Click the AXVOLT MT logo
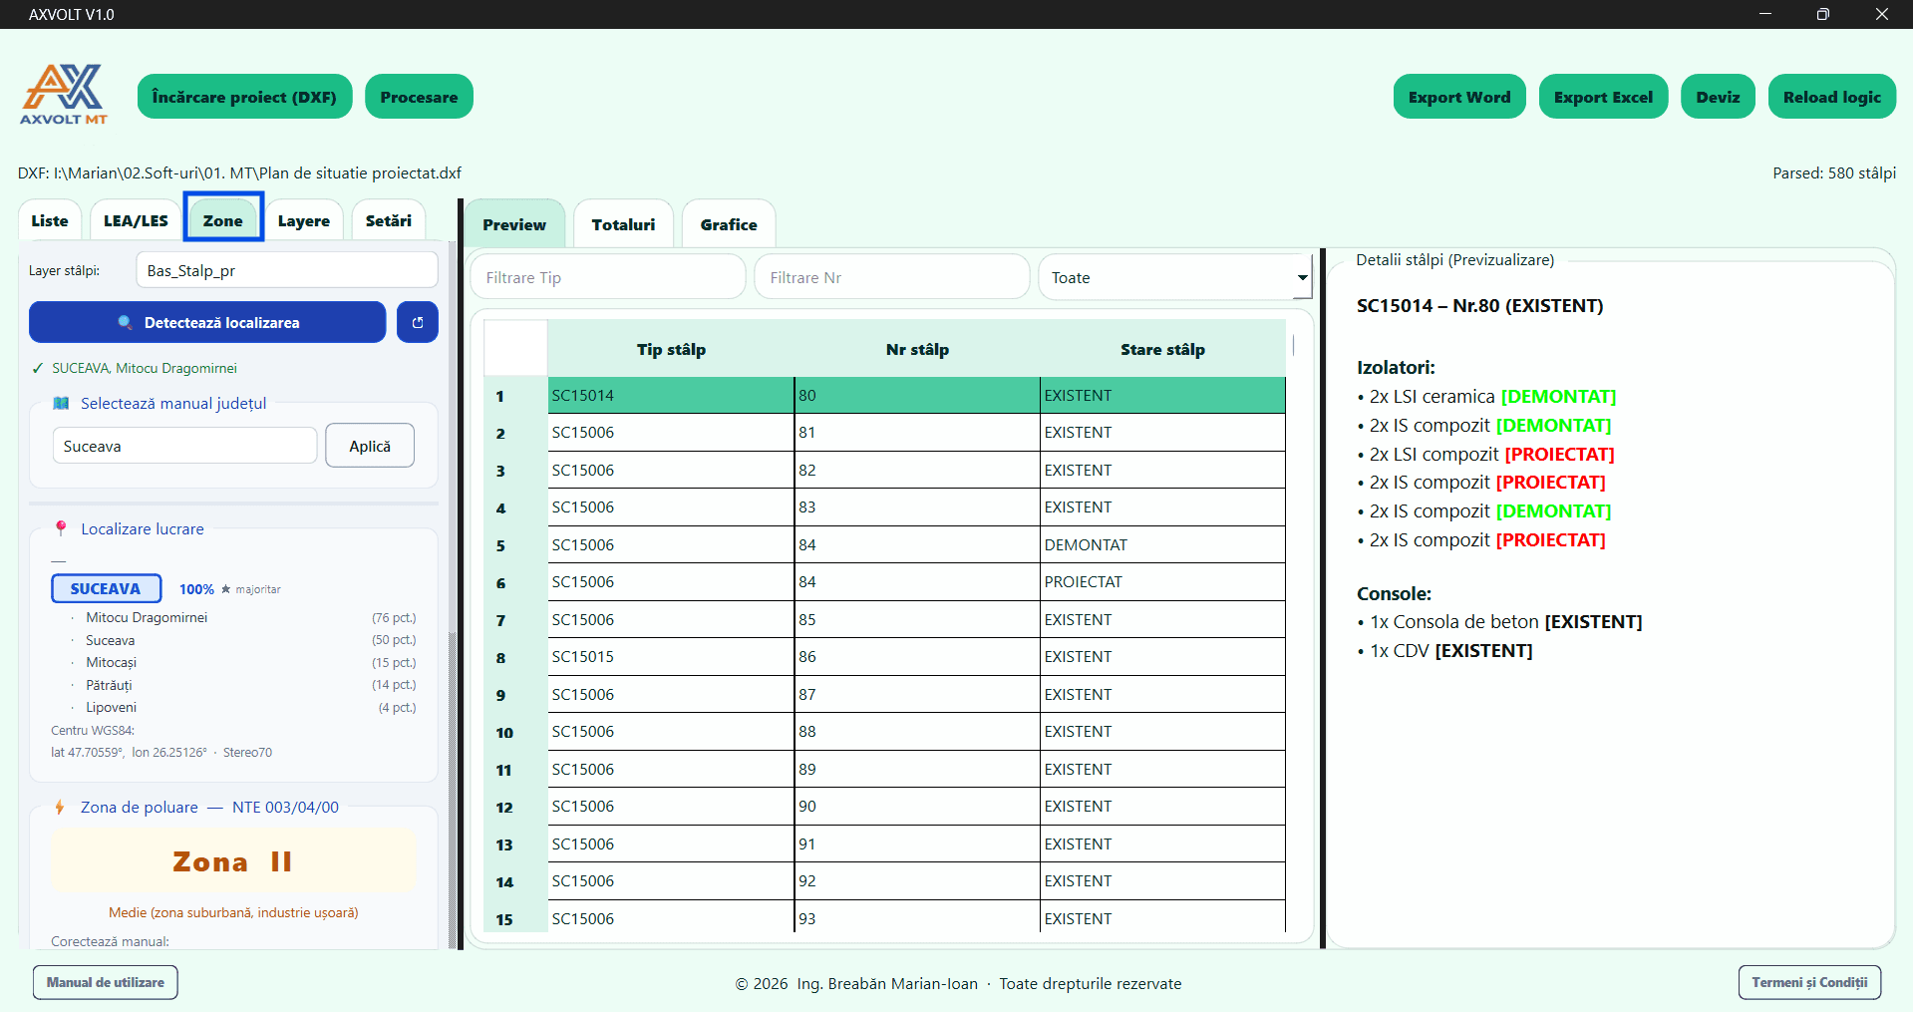The image size is (1913, 1012). [x=64, y=95]
